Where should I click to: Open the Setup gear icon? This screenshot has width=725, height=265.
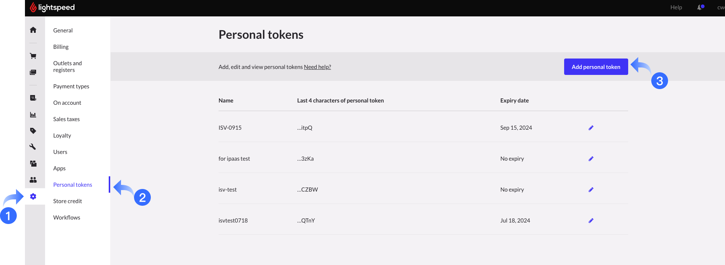pos(33,196)
